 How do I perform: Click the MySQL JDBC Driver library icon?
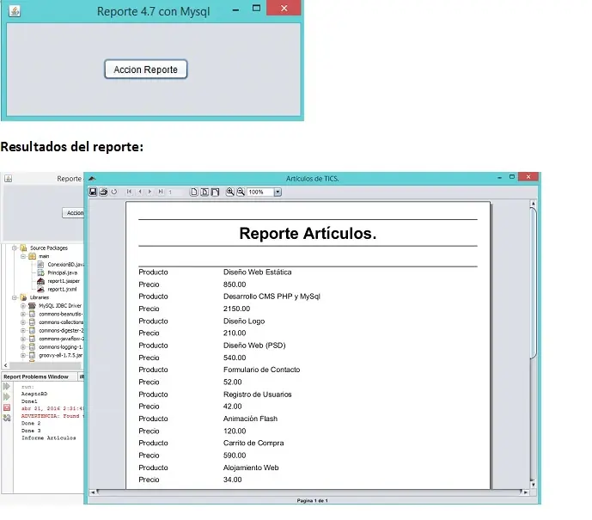[x=32, y=305]
